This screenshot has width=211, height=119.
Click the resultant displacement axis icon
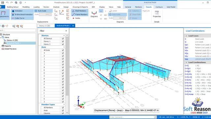[x=62, y=13]
